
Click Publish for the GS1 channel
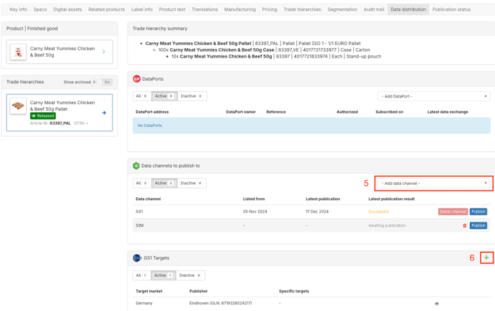point(478,212)
